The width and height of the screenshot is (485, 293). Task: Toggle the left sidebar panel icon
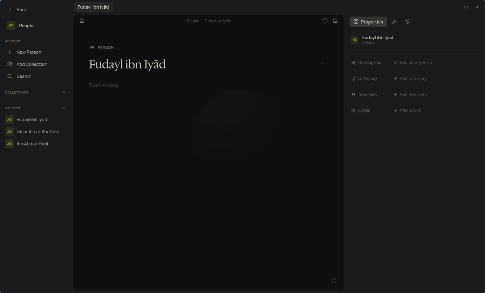(82, 21)
